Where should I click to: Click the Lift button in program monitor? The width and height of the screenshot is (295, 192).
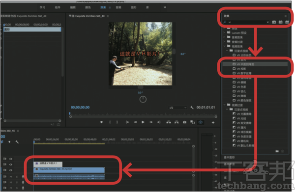(x=169, y=122)
